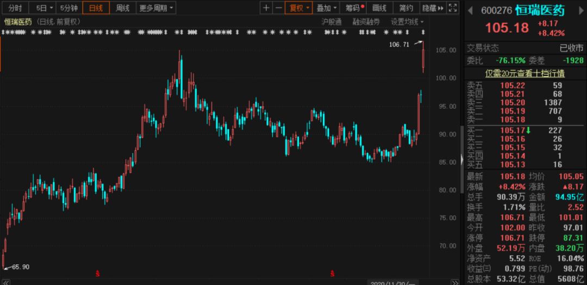The image size is (587, 285).
Task: Switch to 简约 simplified mode
Action: click(x=406, y=8)
